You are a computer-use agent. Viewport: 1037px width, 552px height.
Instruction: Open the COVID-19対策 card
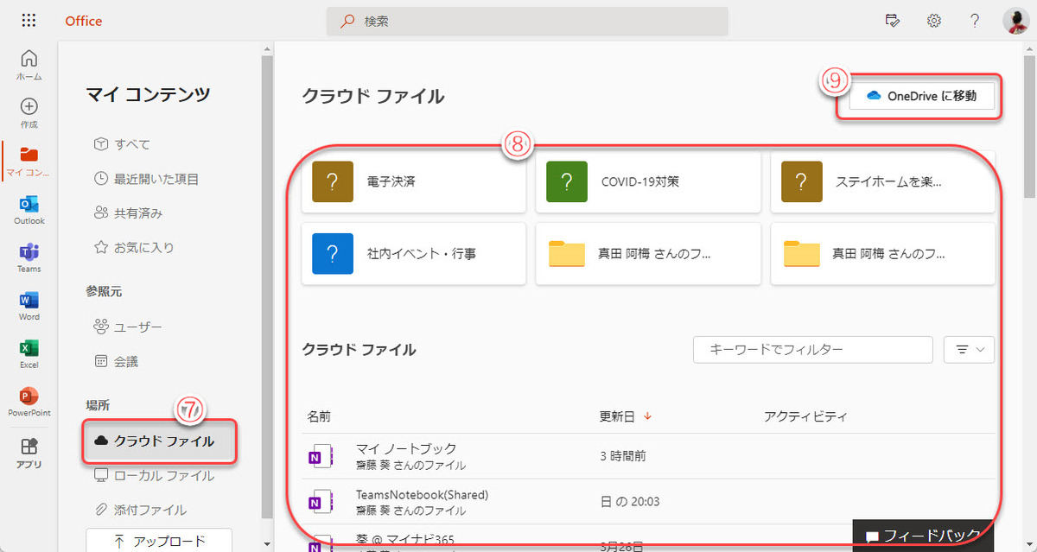[x=648, y=182]
